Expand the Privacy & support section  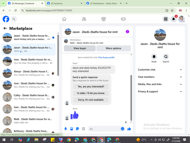160,92
